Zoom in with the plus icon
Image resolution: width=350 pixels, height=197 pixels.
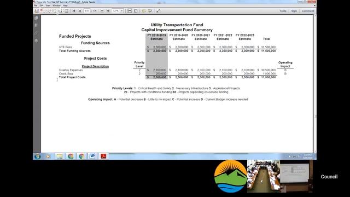click(108, 11)
